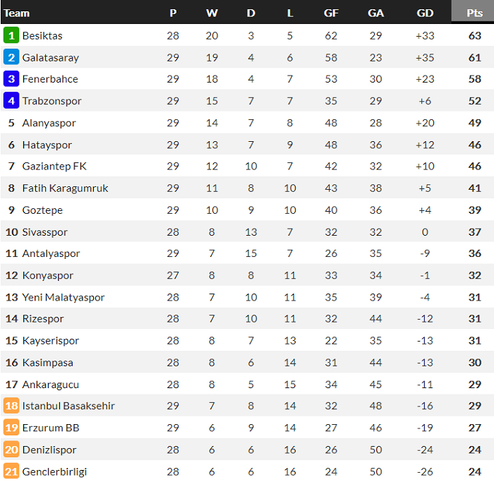The image size is (494, 482).
Task: Click the GF goals-for header
Action: (x=331, y=13)
